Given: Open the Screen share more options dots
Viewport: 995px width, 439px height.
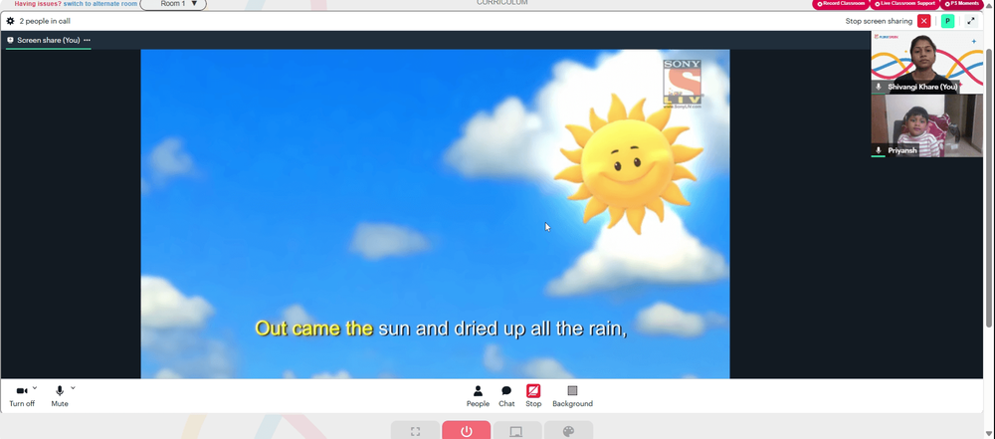Looking at the screenshot, I should click(87, 40).
